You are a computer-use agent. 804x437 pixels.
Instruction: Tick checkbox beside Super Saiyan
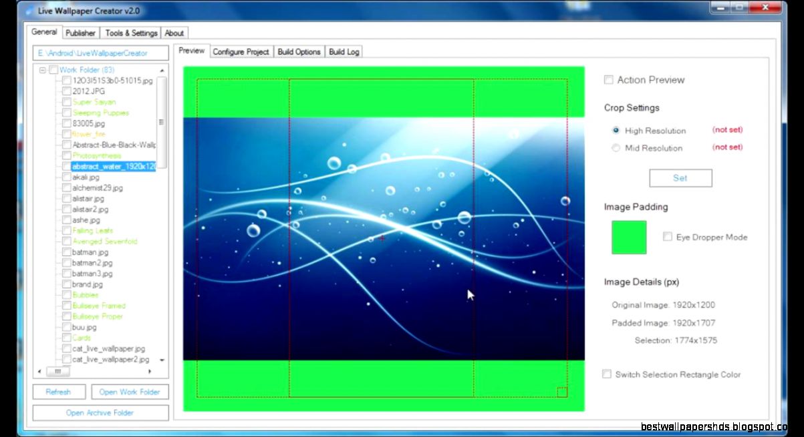point(67,102)
